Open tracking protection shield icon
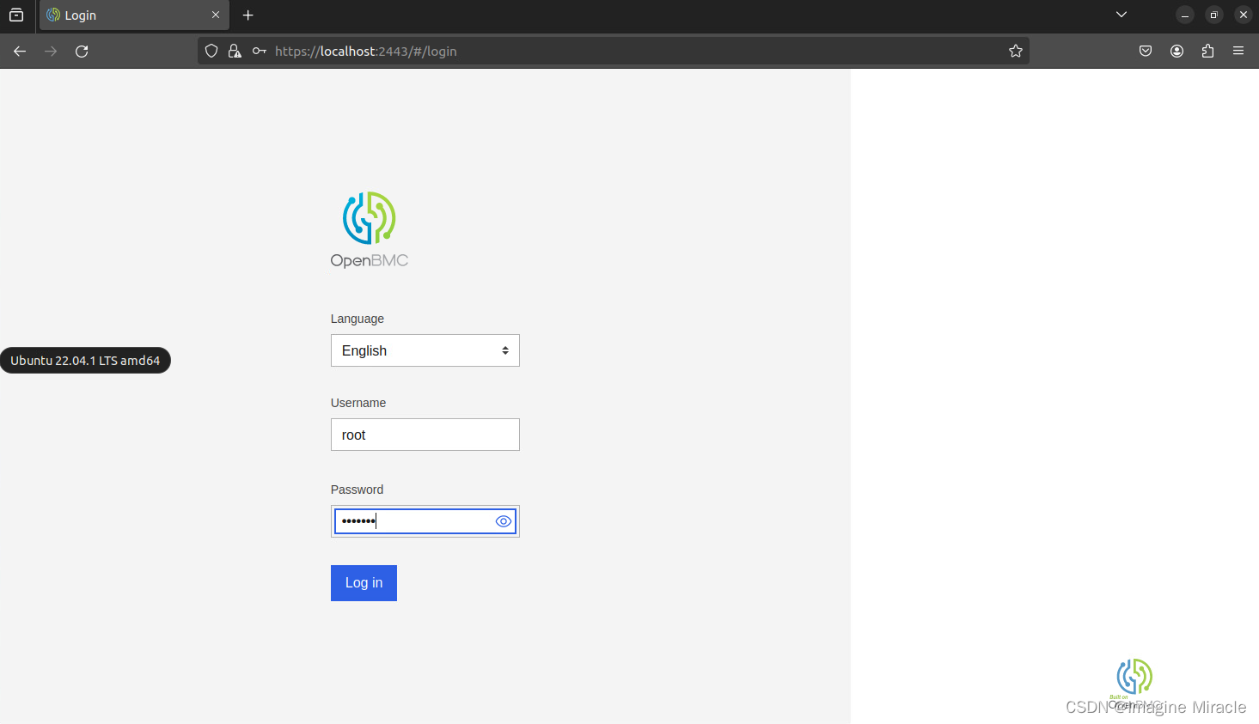The image size is (1259, 724). (x=211, y=52)
